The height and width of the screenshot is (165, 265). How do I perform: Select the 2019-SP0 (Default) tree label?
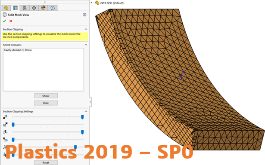pyautogui.click(x=112, y=3)
